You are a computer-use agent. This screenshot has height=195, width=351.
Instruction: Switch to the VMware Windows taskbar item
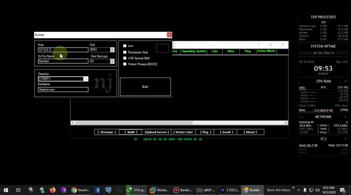click(x=159, y=190)
